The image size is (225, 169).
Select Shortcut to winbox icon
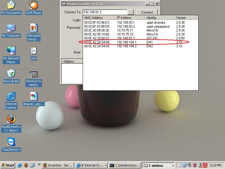[x=33, y=79]
